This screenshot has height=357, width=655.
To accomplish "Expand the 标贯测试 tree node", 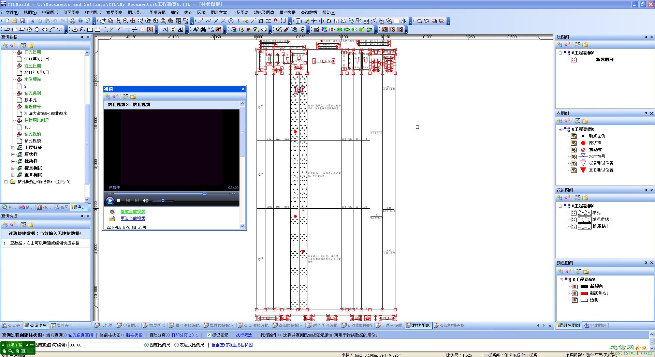I will [x=13, y=168].
